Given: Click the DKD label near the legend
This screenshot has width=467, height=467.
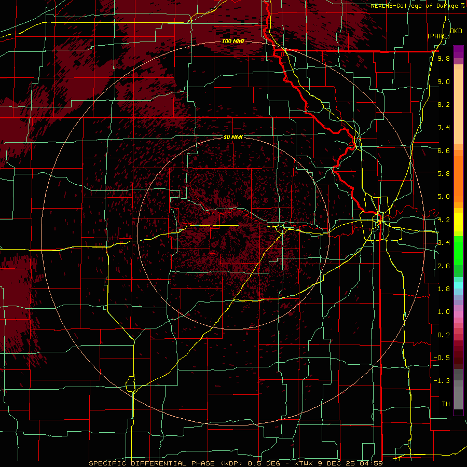Looking at the screenshot, I should click(456, 31).
